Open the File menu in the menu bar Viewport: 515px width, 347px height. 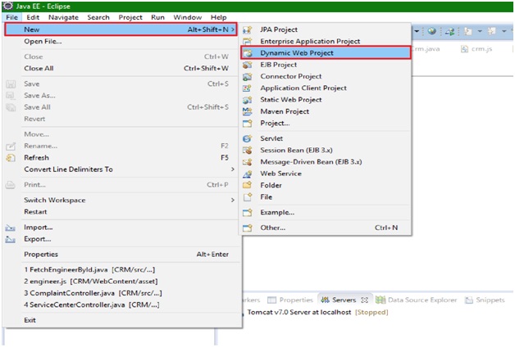pyautogui.click(x=11, y=17)
